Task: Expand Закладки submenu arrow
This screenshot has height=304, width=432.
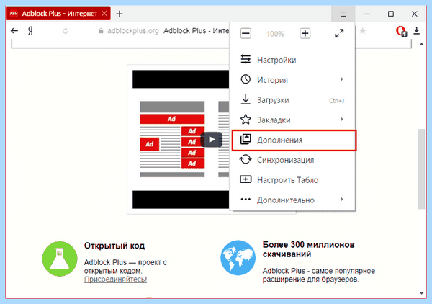Action: [342, 119]
